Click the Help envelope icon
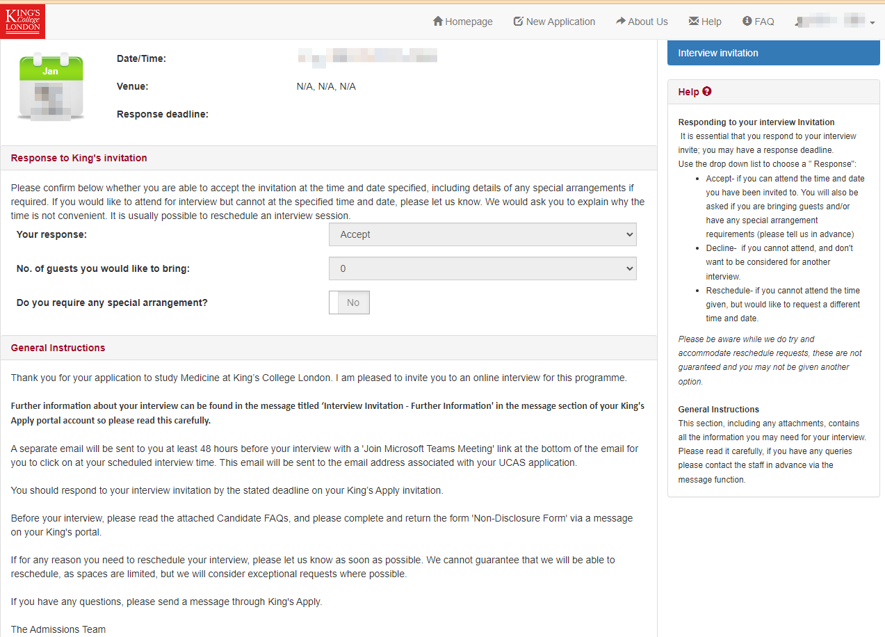 pyautogui.click(x=694, y=22)
